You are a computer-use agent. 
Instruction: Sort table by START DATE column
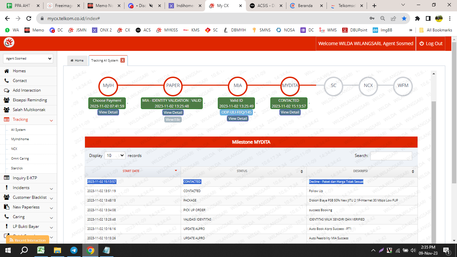(x=133, y=171)
